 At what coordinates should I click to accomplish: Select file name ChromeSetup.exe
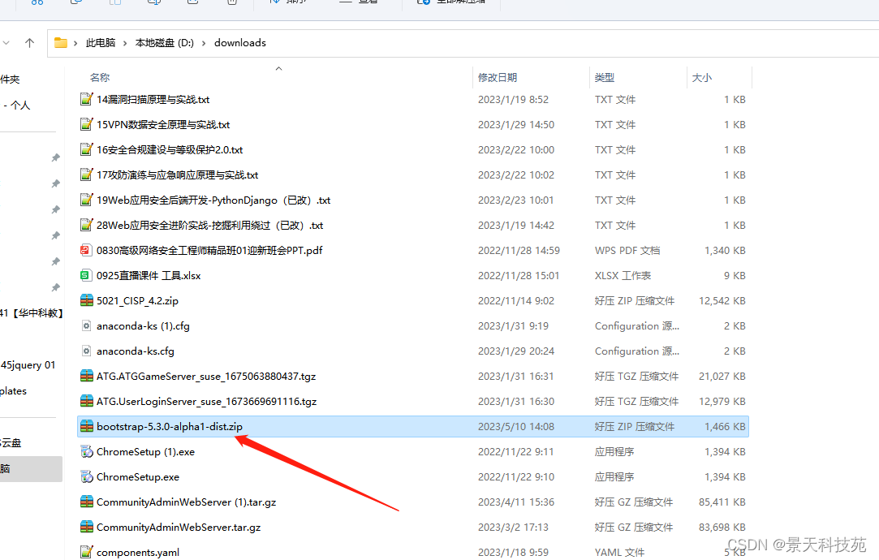(138, 477)
